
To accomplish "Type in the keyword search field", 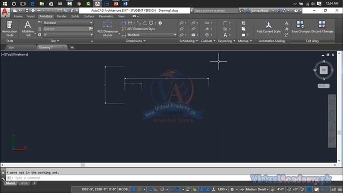I will click(215, 11).
